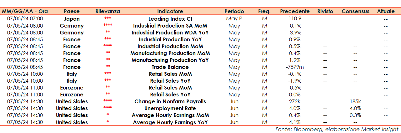Select the Rilevanza column header
This screenshot has width=401, height=133.
tap(108, 11)
